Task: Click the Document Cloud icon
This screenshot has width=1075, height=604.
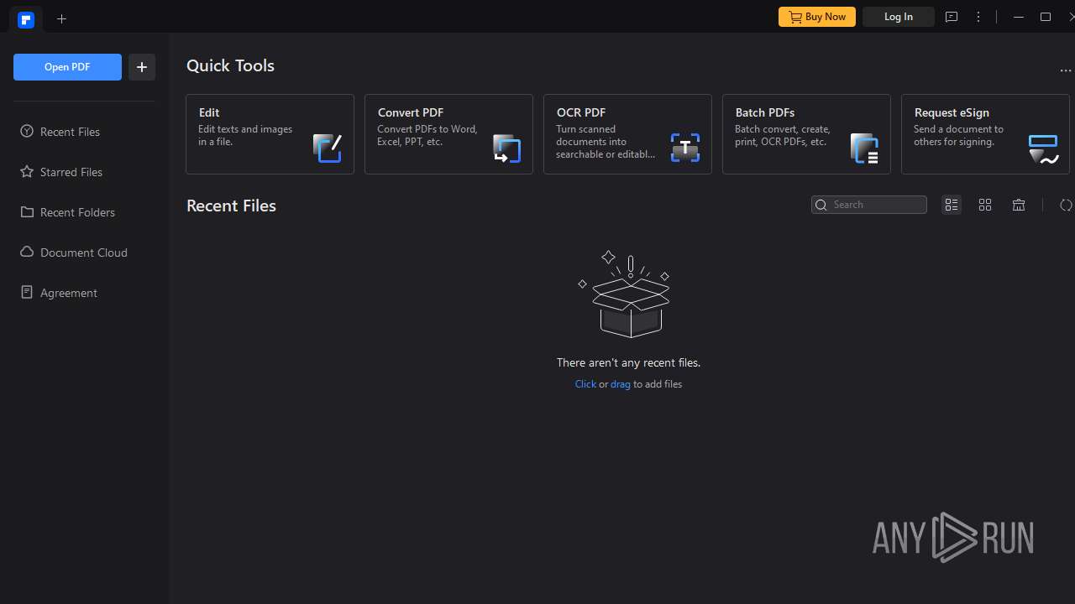Action: tap(27, 252)
